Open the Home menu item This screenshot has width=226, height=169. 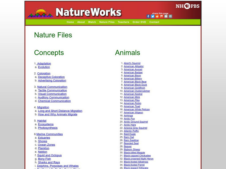pyautogui.click(x=70, y=22)
